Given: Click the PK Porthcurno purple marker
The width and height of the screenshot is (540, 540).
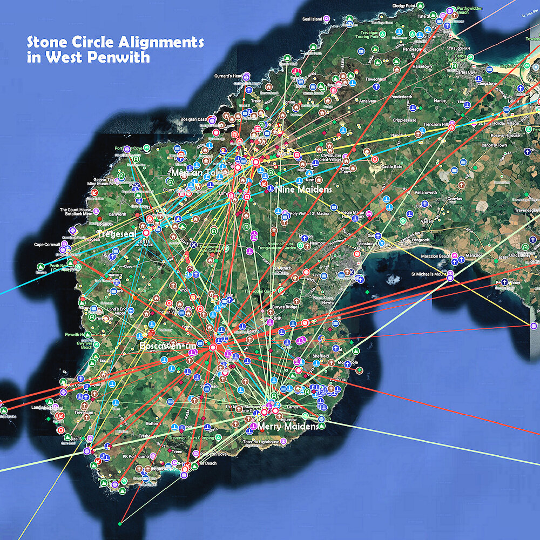Looking at the screenshot, I should 154,456.
